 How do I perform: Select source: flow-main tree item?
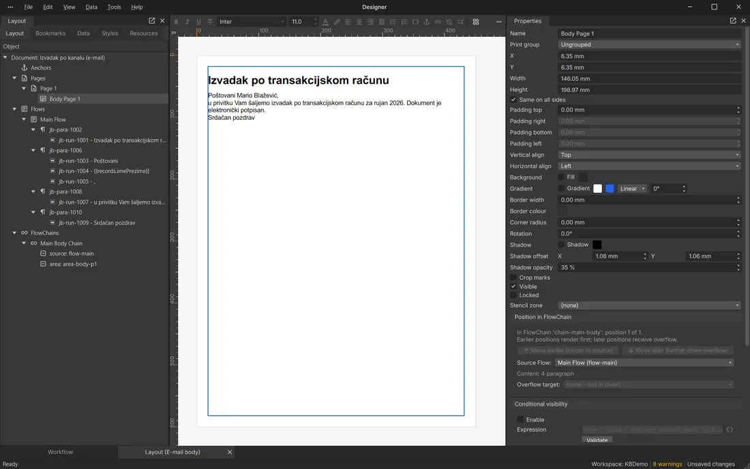click(72, 254)
